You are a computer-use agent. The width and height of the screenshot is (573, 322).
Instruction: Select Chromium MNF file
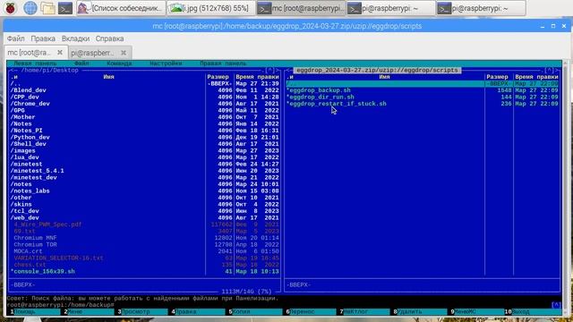[107, 238]
